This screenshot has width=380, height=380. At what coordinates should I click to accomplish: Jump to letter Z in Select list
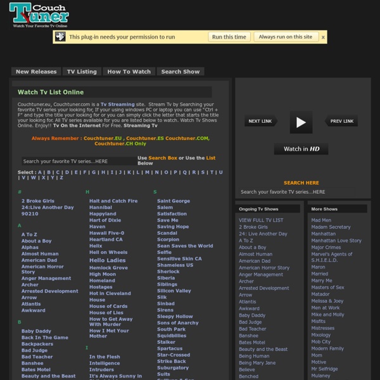(61, 177)
